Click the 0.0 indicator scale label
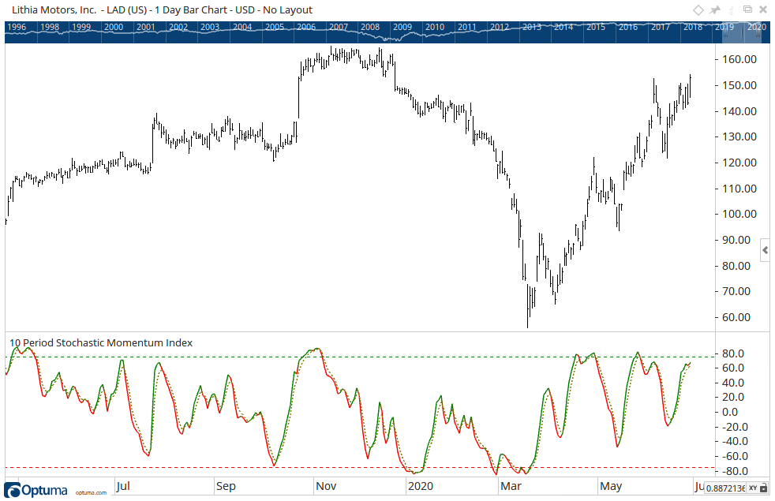775x501 pixels. (730, 412)
